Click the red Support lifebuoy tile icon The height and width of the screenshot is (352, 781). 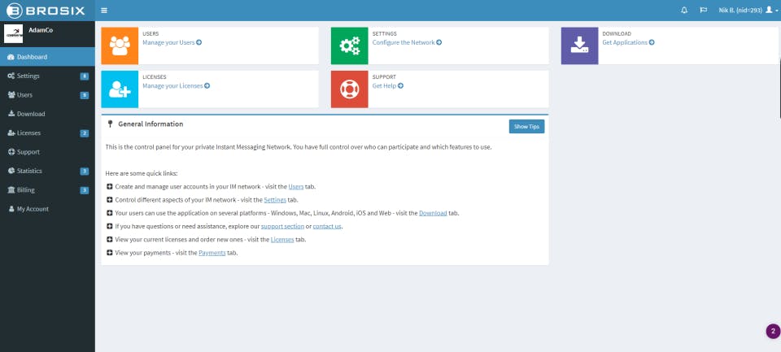click(x=349, y=89)
